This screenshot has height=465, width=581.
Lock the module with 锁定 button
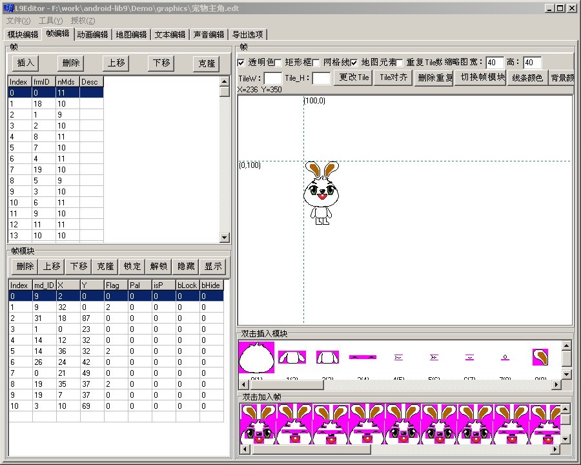[132, 266]
